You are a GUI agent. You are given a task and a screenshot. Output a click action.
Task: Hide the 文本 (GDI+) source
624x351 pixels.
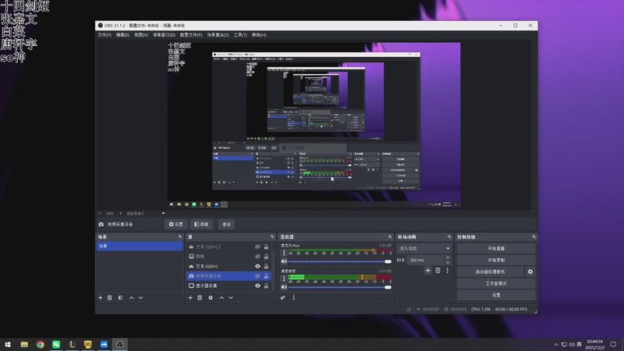[257, 266]
